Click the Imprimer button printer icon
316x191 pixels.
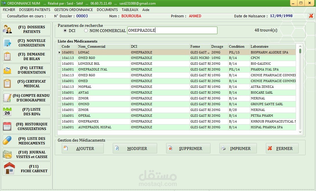point(223,148)
